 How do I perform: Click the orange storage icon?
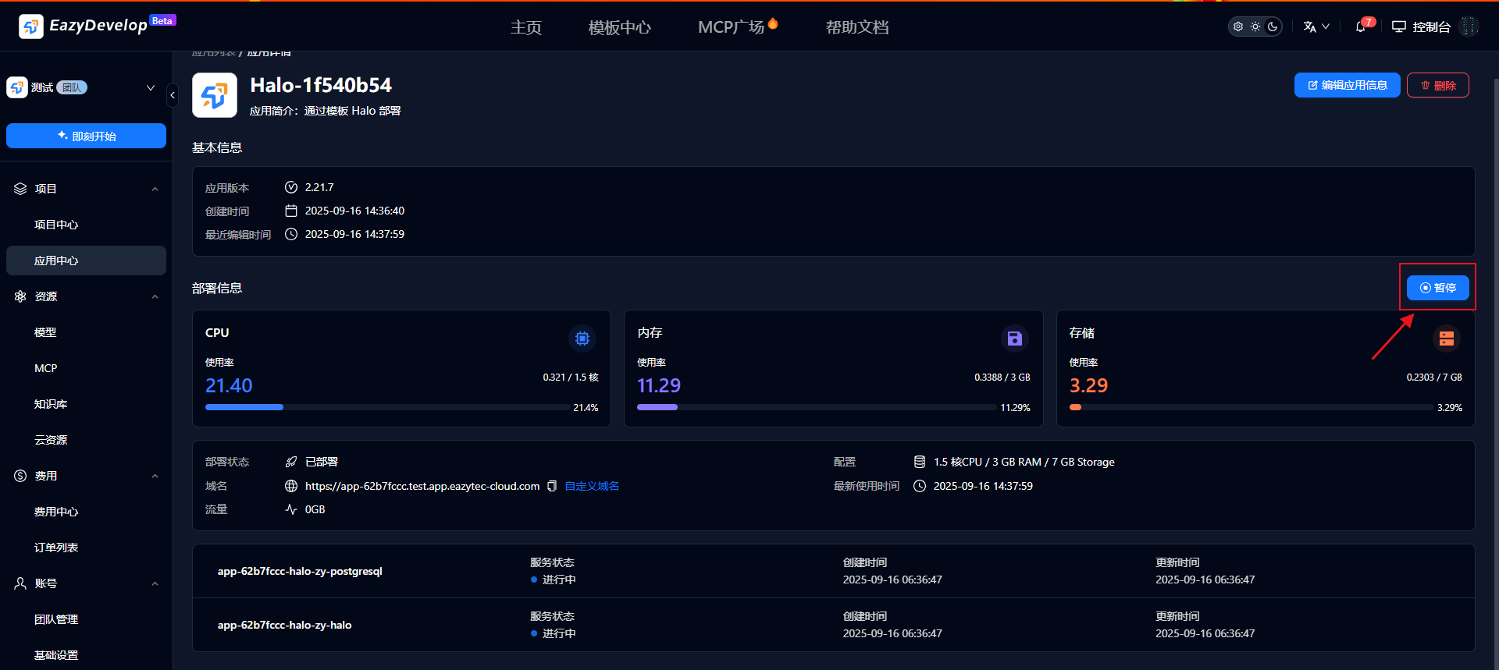tap(1446, 339)
